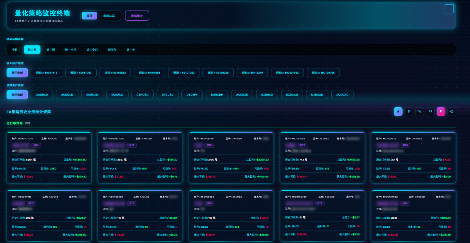
Task: Click the 策略维护 button
Action: (x=137, y=16)
